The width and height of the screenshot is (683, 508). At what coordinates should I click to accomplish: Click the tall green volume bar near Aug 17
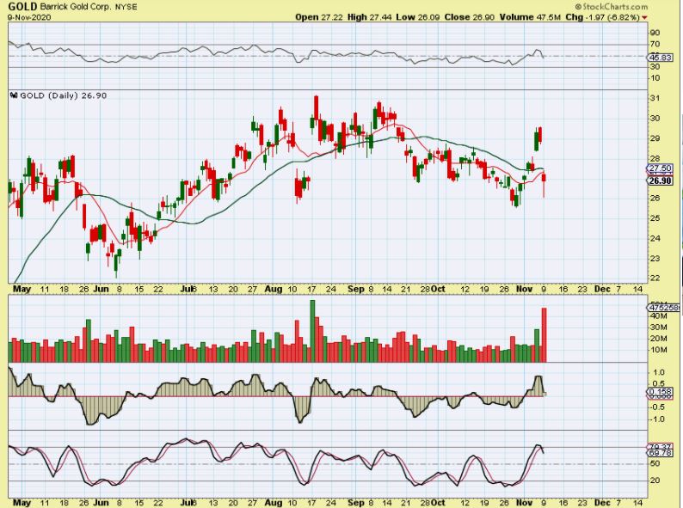tap(312, 331)
